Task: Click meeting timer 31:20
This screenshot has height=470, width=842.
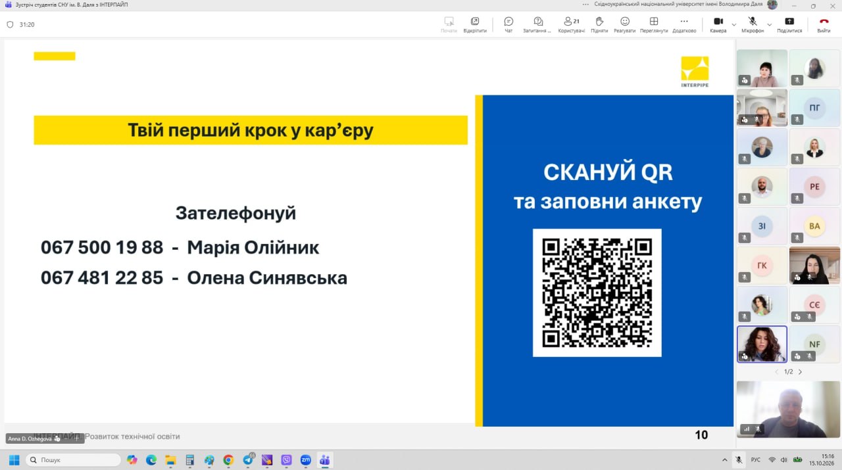Action: tap(27, 24)
